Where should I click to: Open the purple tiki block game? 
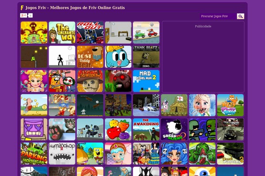click(34, 129)
